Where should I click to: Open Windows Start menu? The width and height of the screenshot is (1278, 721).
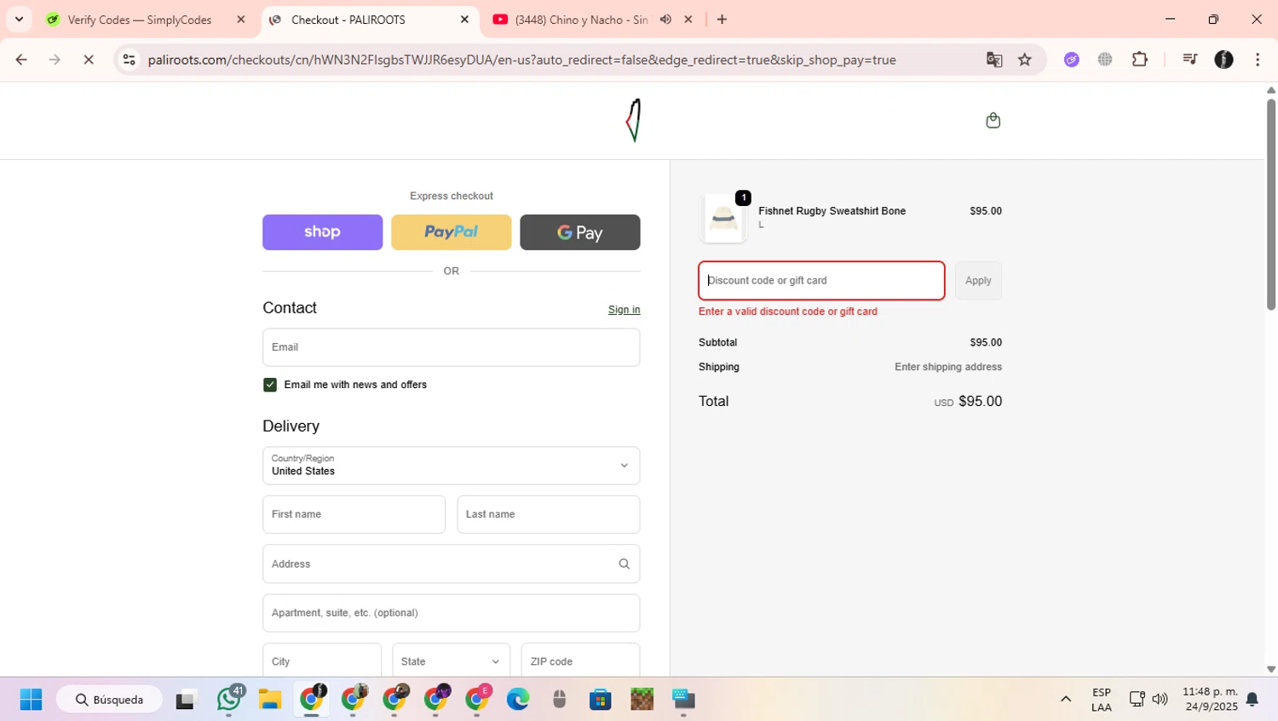coord(31,700)
